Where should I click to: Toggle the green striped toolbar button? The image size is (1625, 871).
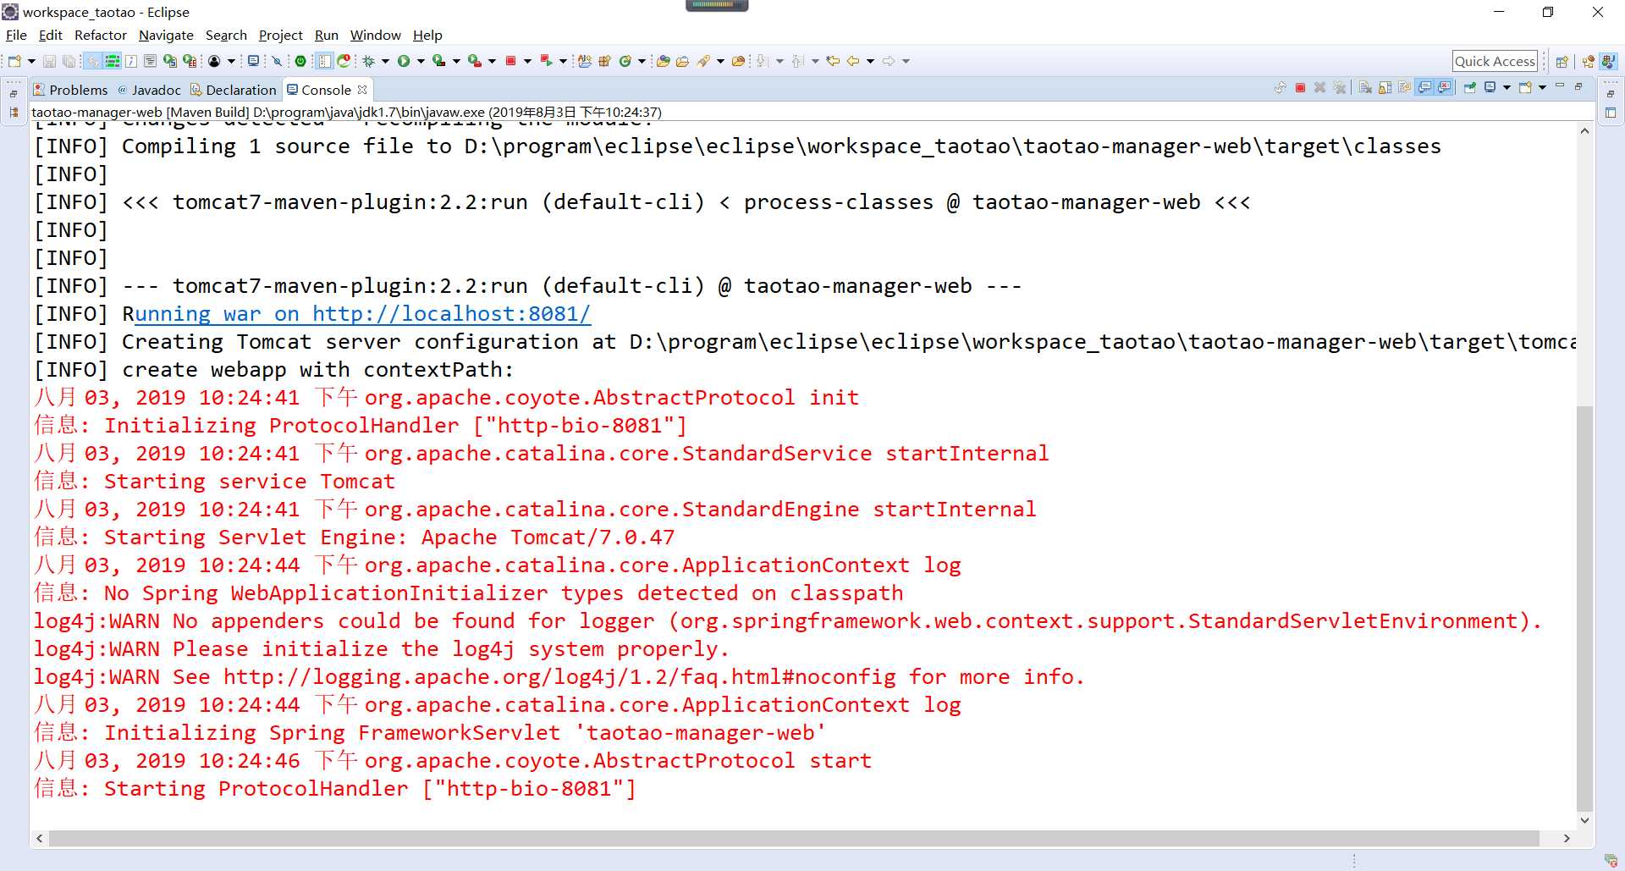tap(112, 61)
